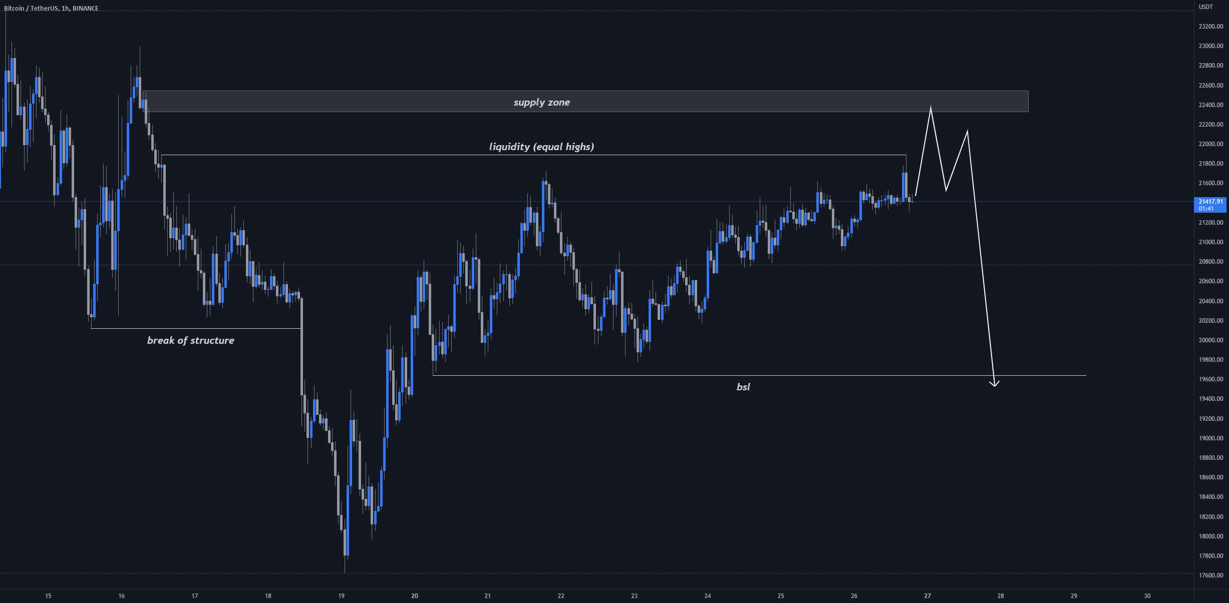
Task: Click date 21 on the time axis
Action: (488, 596)
